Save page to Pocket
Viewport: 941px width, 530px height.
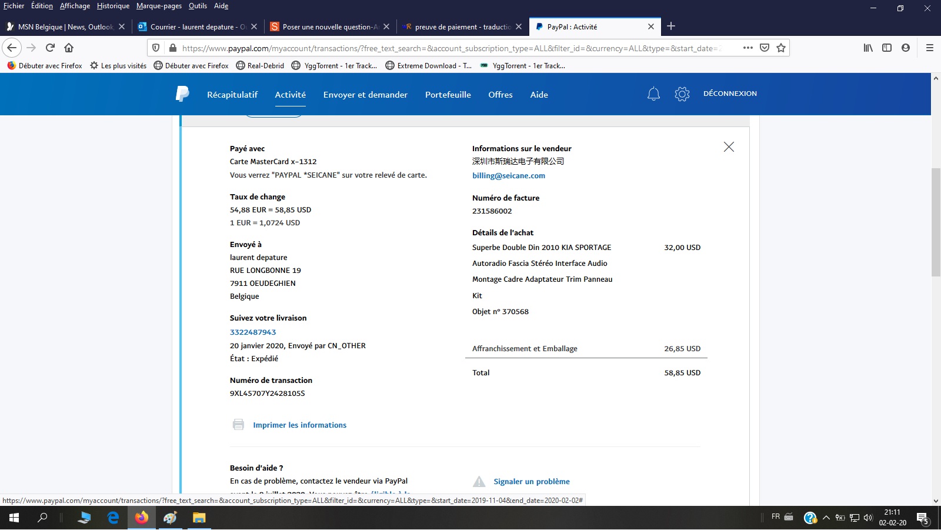point(765,48)
